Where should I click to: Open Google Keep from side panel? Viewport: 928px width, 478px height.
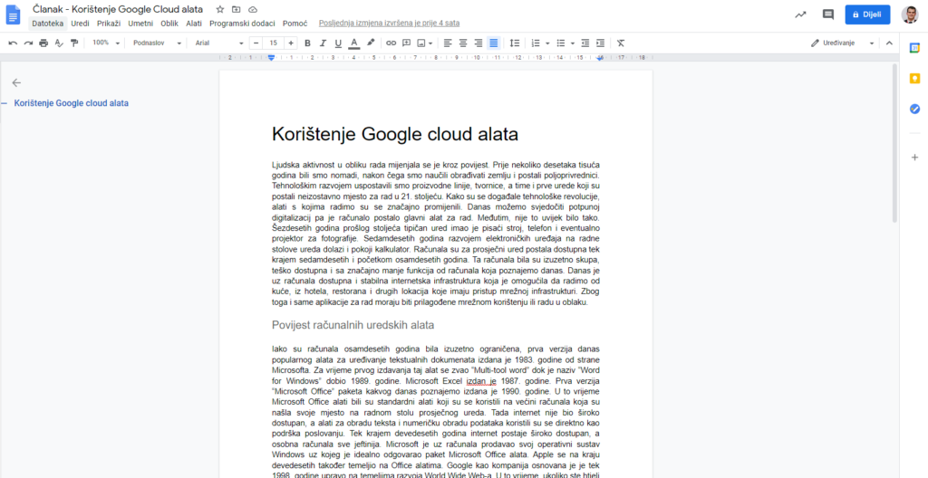[914, 79]
